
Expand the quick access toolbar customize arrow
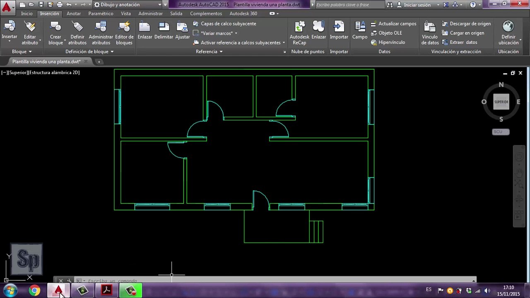(166, 5)
